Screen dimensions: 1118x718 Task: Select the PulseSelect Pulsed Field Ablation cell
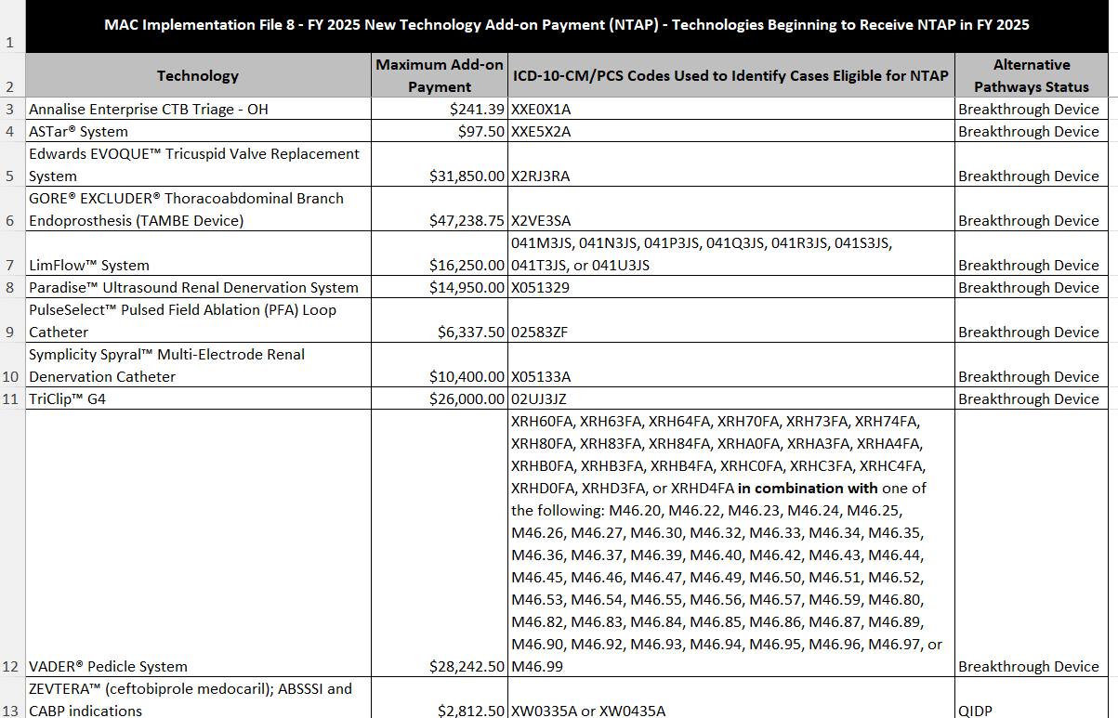[x=198, y=320]
